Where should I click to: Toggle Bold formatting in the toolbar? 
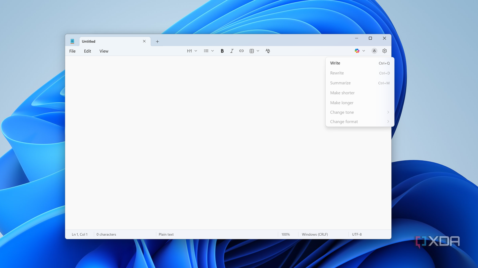click(222, 51)
